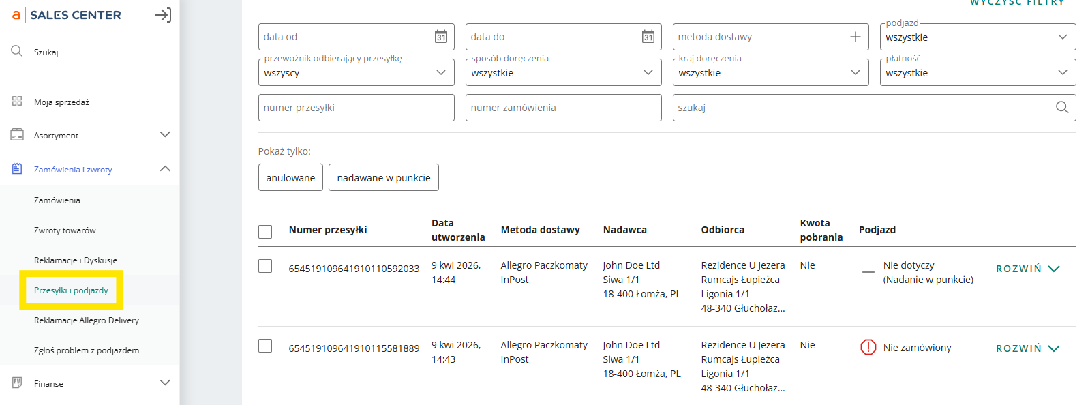The image size is (1090, 405).
Task: Open Przesyłki i podjazdy menu item
Action: pos(71,290)
